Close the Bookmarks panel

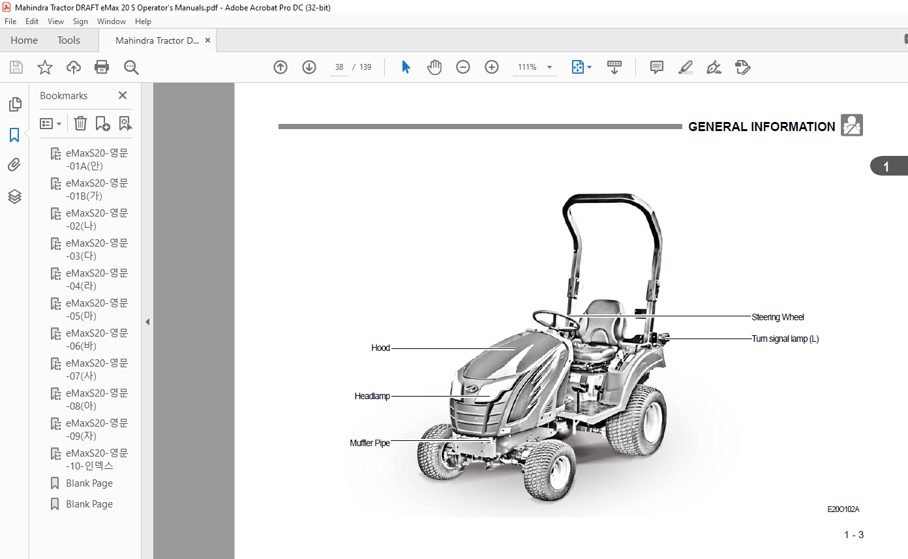tap(123, 95)
